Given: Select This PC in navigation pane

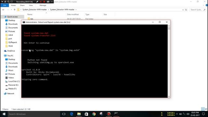Looking at the screenshot, I should [10, 56].
